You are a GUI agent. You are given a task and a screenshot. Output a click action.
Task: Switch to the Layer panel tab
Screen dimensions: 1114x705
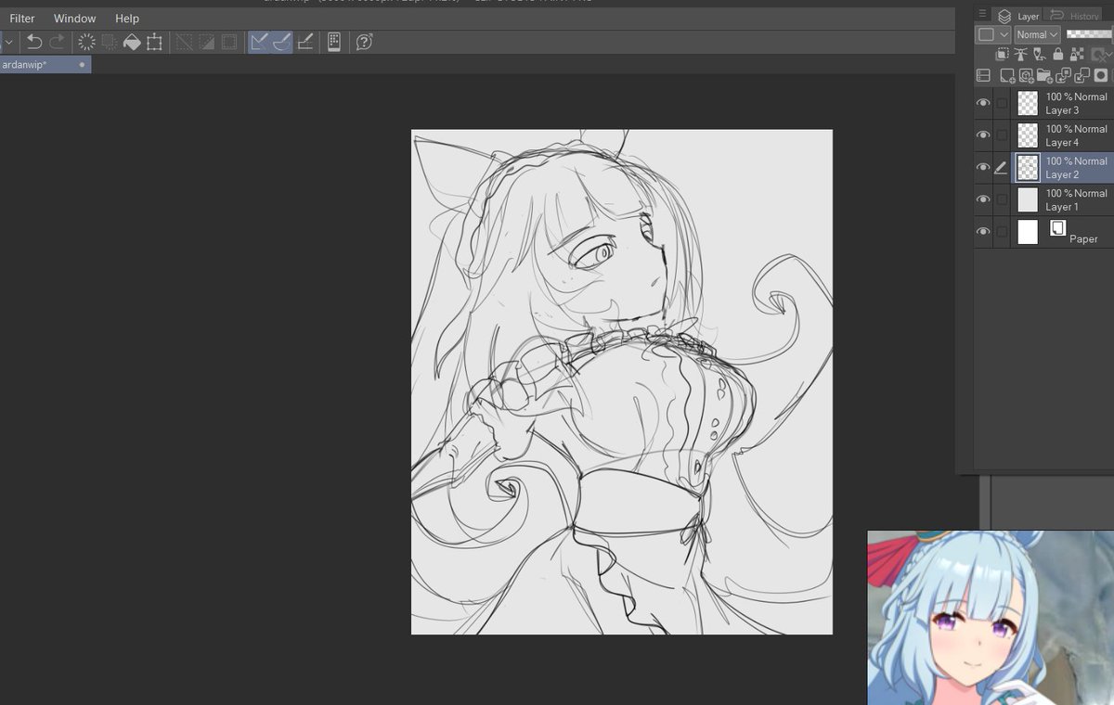click(1017, 16)
